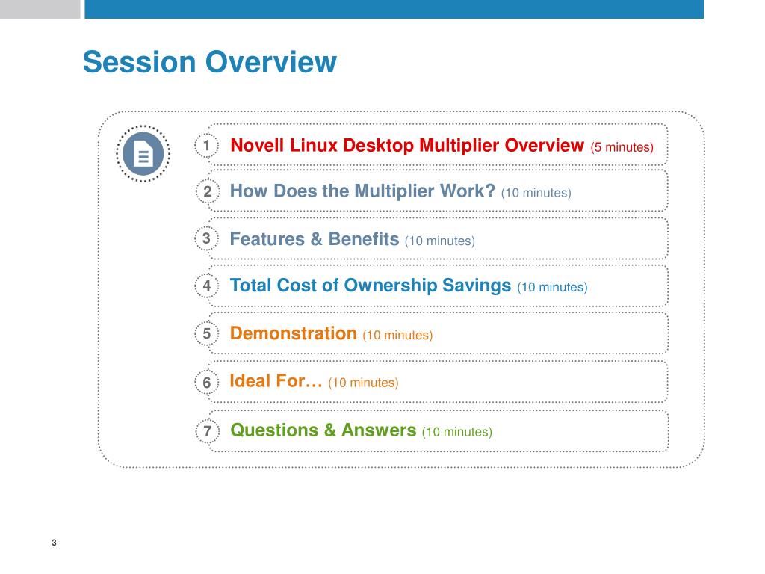
Task: Select the number 5 circle badge
Action: (x=206, y=334)
